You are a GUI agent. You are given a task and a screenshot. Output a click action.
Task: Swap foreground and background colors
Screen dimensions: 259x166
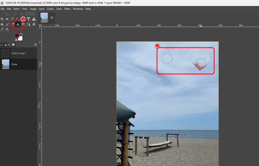click(x=21, y=34)
